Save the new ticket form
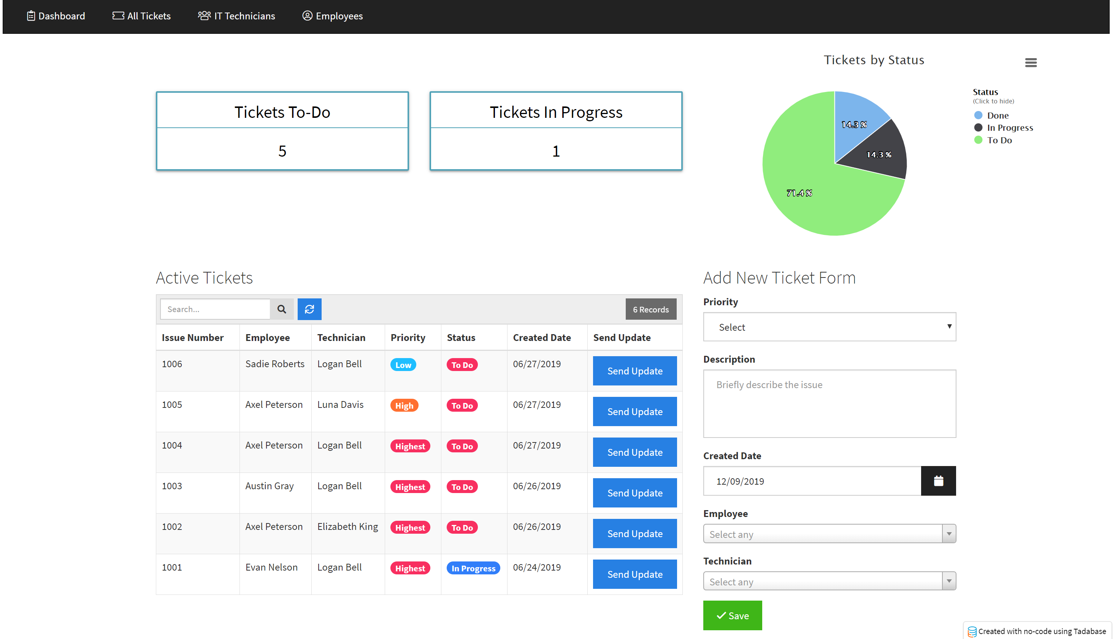The height and width of the screenshot is (639, 1115). [x=732, y=615]
